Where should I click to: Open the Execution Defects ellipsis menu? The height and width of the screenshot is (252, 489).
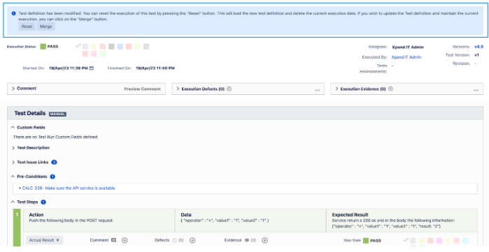pos(317,90)
